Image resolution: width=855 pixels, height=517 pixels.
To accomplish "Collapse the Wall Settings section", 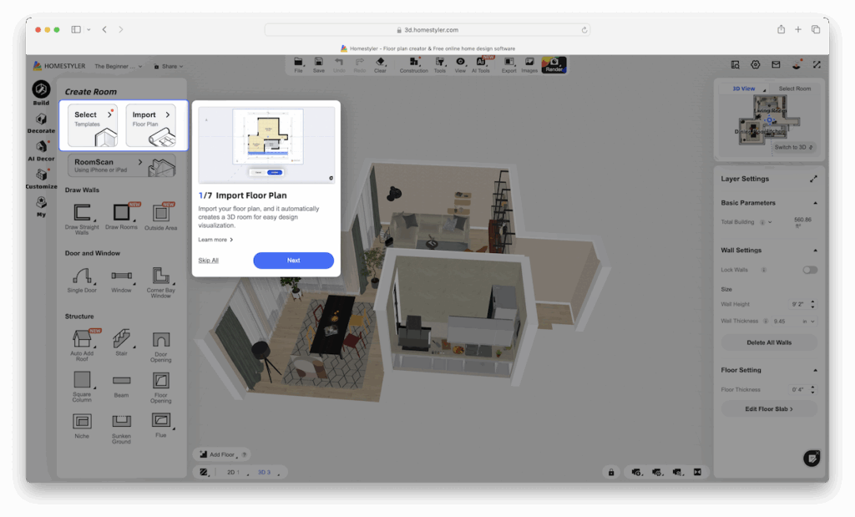I will pyautogui.click(x=817, y=250).
